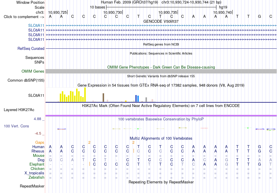Click the GTEx SLC6A11 expression label

point(36,96)
